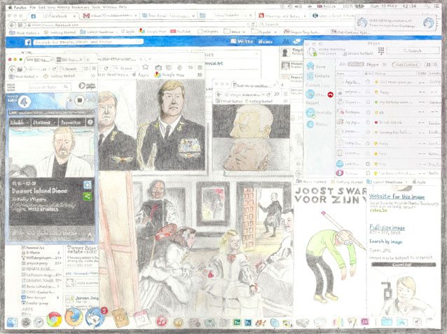
Task: Open Thunderbird from the Dock
Action: (x=95, y=317)
